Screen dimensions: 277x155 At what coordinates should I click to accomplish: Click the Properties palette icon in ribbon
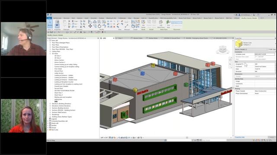click(57, 26)
